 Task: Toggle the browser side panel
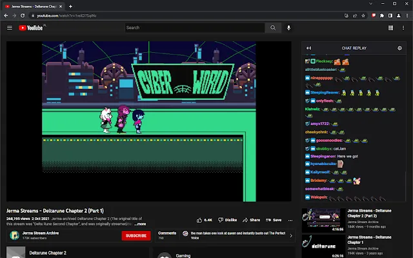[390, 15]
